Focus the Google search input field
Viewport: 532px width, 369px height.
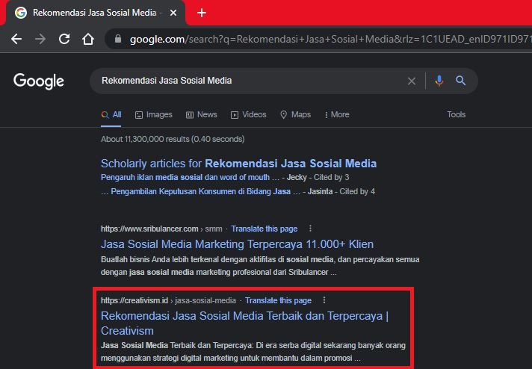pos(251,81)
